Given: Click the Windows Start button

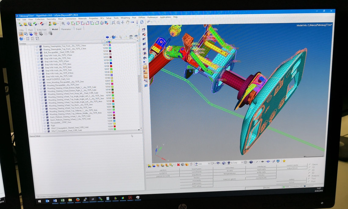Looking at the screenshot, I should [39, 201].
